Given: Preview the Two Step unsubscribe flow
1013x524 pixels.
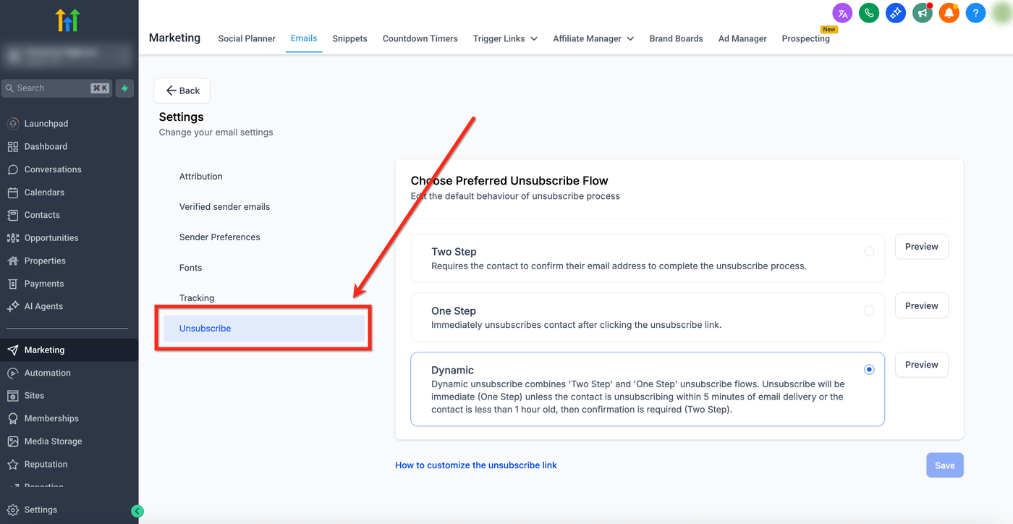Looking at the screenshot, I should (922, 247).
